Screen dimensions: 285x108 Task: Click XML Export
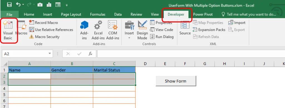click(237, 30)
